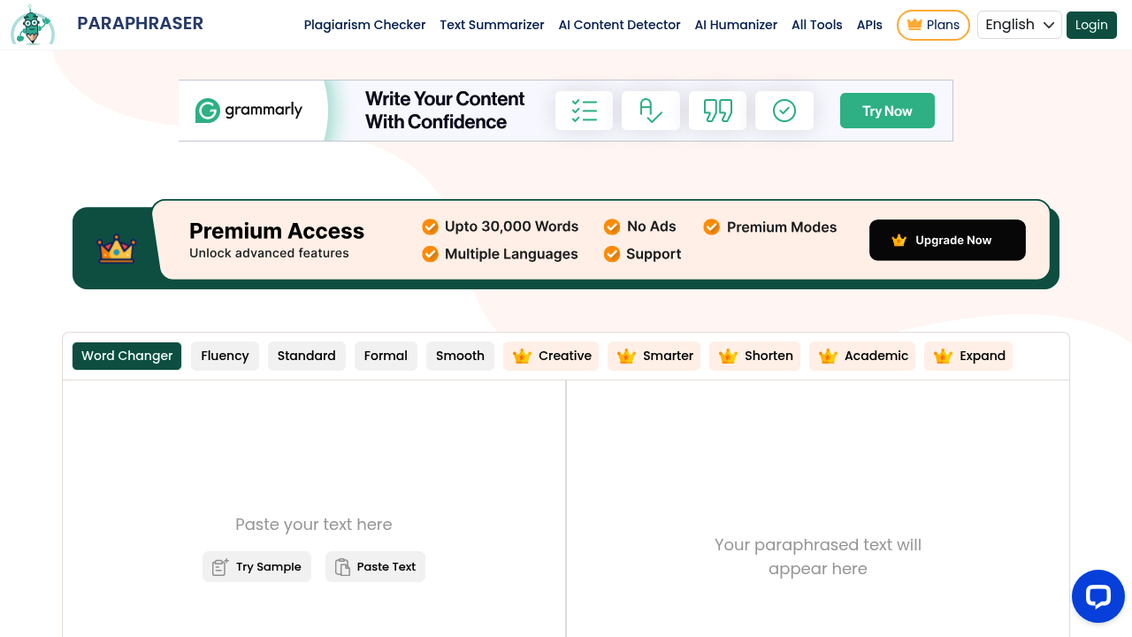
Task: Click the checklist icon in the Grammarly banner
Action: point(584,111)
